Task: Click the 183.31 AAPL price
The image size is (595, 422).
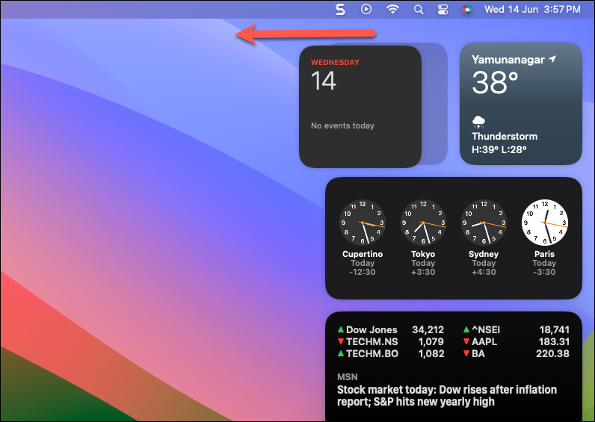Action: point(554,341)
